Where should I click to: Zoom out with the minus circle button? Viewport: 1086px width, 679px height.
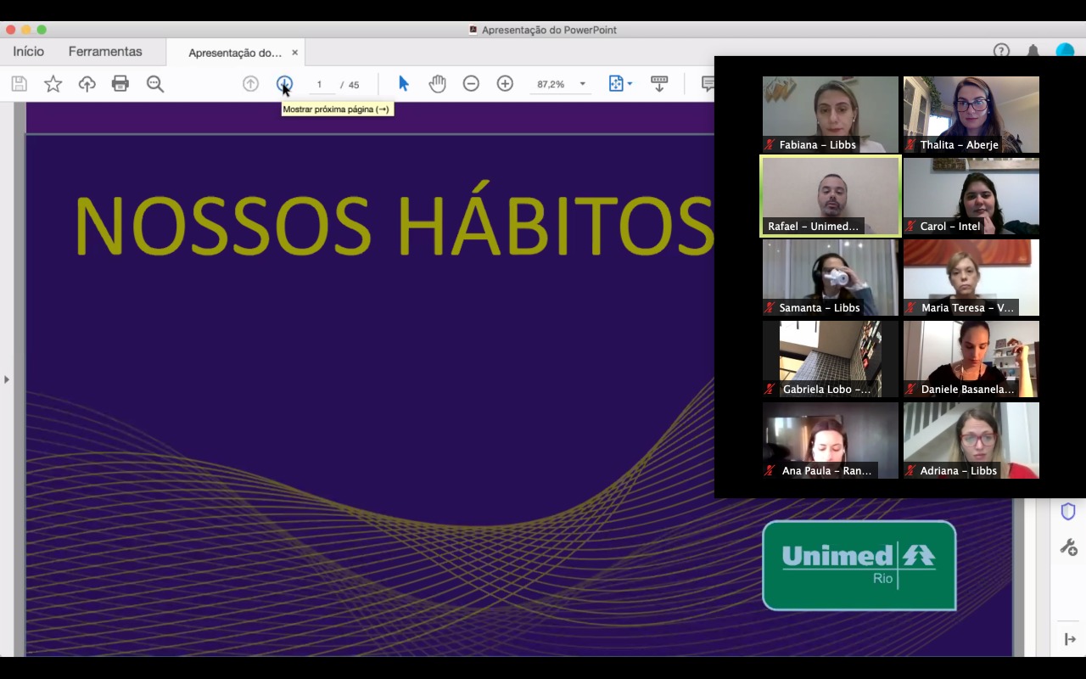471,84
